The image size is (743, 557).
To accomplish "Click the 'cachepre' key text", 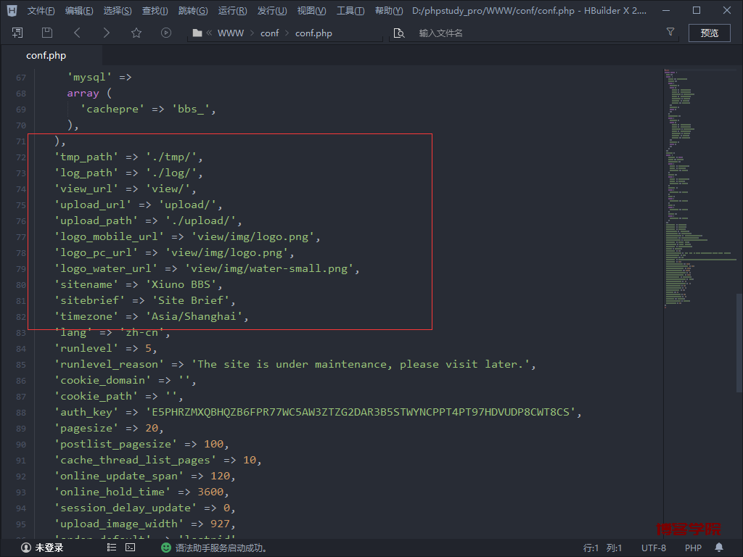I will click(x=112, y=109).
